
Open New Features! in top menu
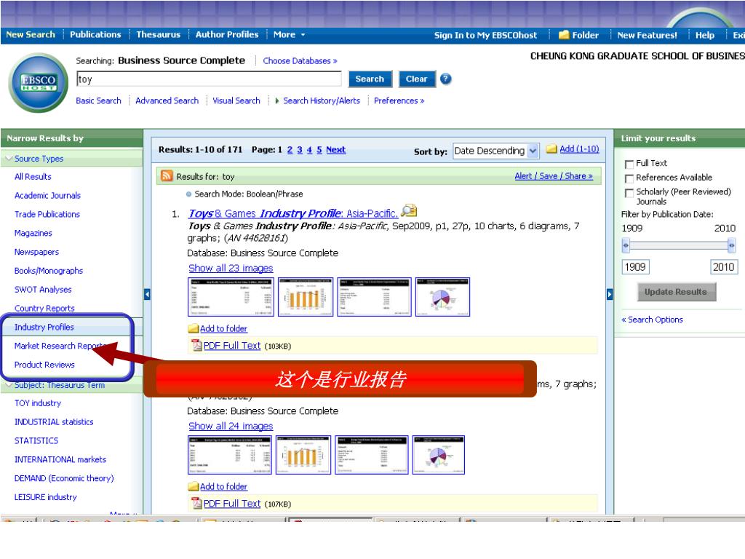coord(647,35)
